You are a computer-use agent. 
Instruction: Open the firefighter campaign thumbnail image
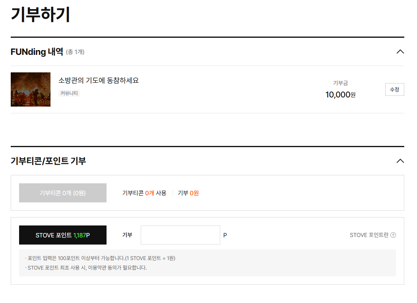31,89
